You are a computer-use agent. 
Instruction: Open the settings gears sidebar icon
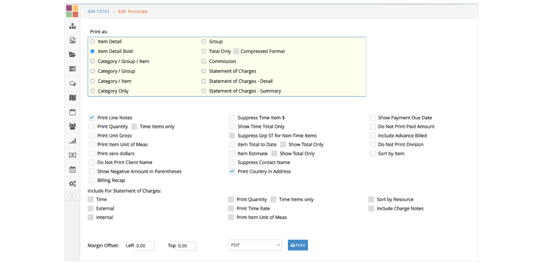[x=72, y=184]
